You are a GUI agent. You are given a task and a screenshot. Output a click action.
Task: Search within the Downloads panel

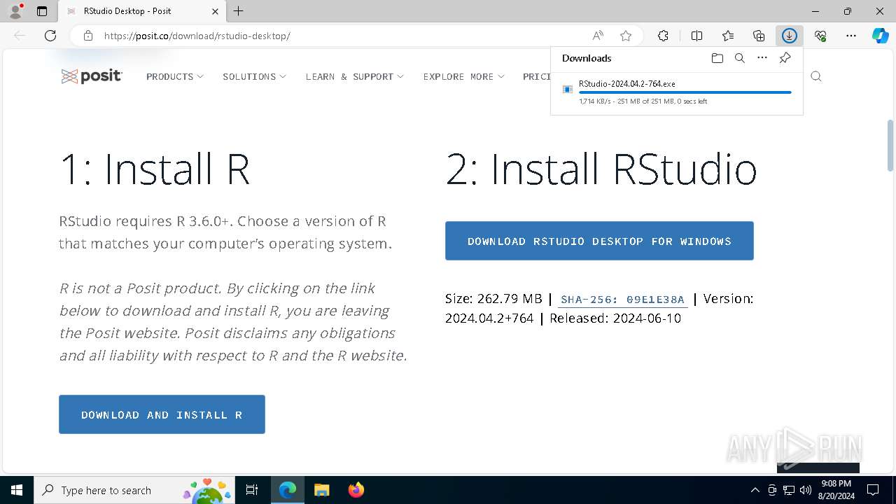click(740, 58)
